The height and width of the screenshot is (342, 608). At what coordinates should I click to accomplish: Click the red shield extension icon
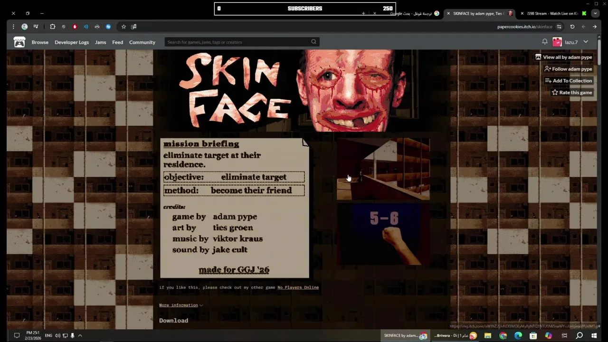pyautogui.click(x=75, y=27)
